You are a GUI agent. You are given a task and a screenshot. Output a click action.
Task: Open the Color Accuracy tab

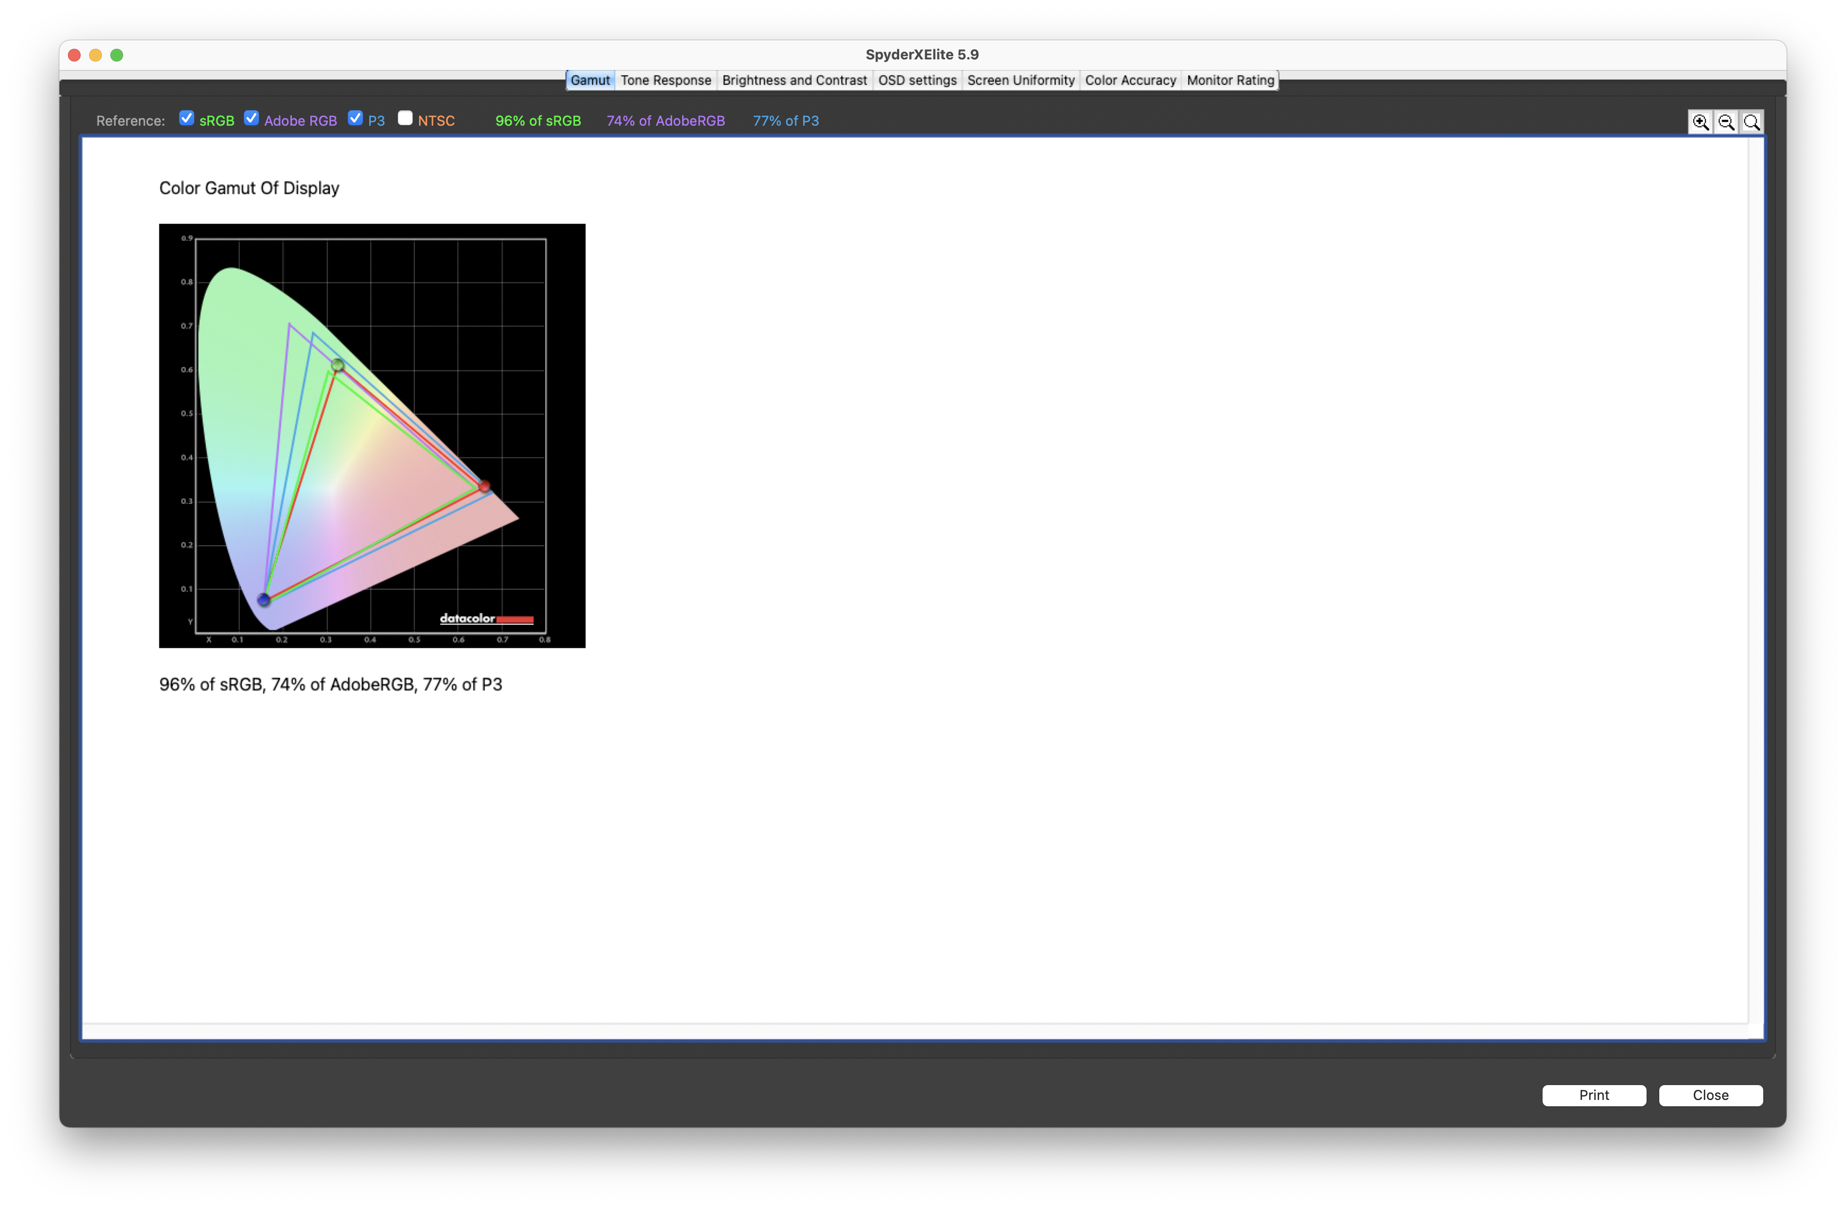coord(1130,80)
